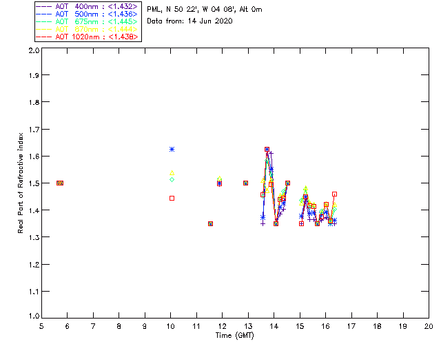Click the 1.8 y-axis tick label
Viewport: 441px width, 353px height.
point(34,102)
